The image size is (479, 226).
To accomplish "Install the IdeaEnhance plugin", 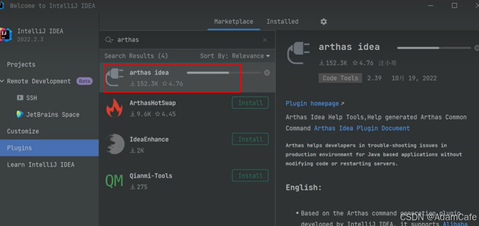I will tap(250, 139).
